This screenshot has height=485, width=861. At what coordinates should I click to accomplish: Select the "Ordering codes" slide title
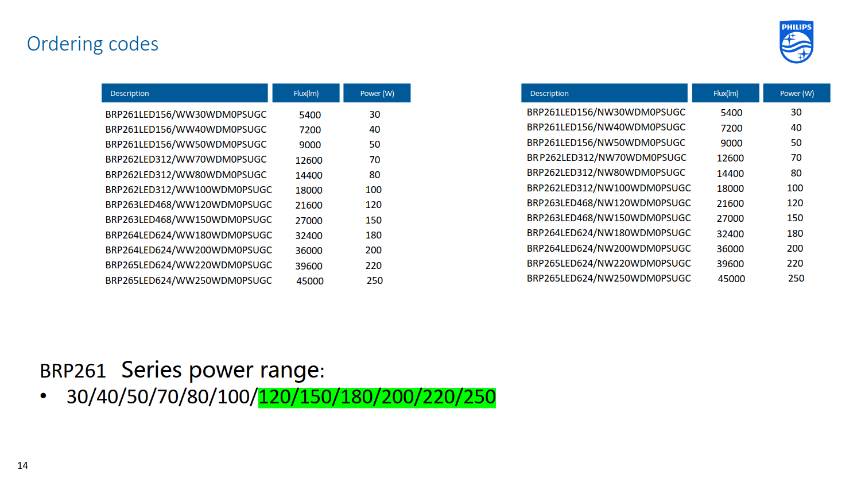click(92, 44)
